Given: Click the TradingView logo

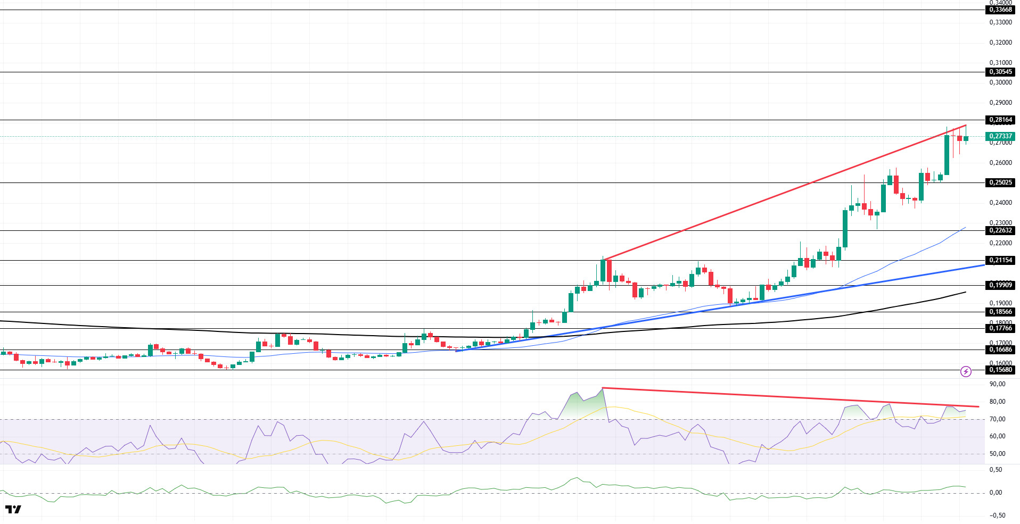Looking at the screenshot, I should pos(13,509).
